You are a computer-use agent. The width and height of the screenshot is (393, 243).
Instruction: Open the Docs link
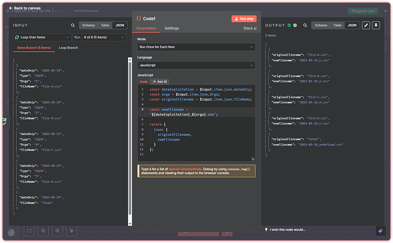[250, 28]
